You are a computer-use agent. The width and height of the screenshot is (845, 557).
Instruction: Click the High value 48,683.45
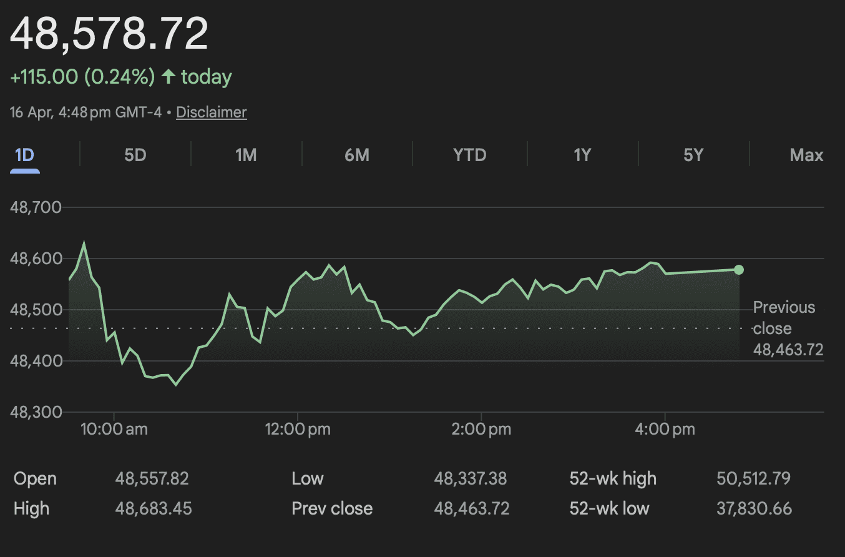pyautogui.click(x=154, y=509)
